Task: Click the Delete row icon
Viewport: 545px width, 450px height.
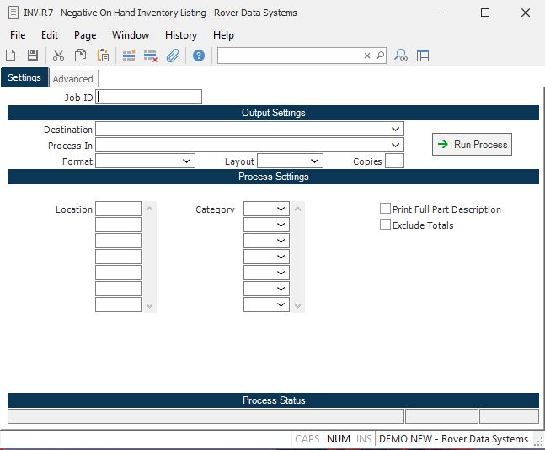Action: tap(151, 56)
